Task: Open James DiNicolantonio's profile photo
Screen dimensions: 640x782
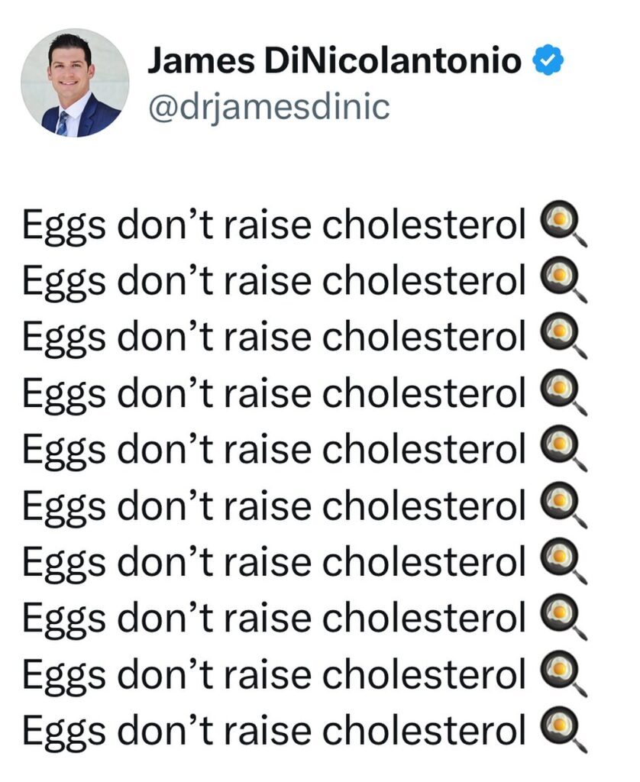Action: click(x=75, y=82)
